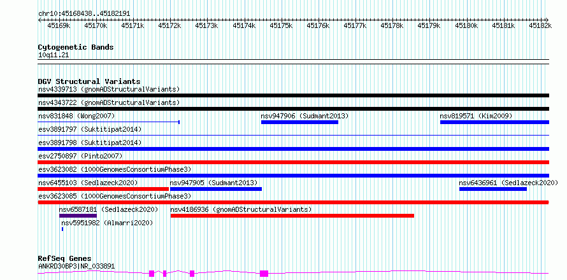Open the esv2750897 (Pinto2007) label

[x=80, y=156]
